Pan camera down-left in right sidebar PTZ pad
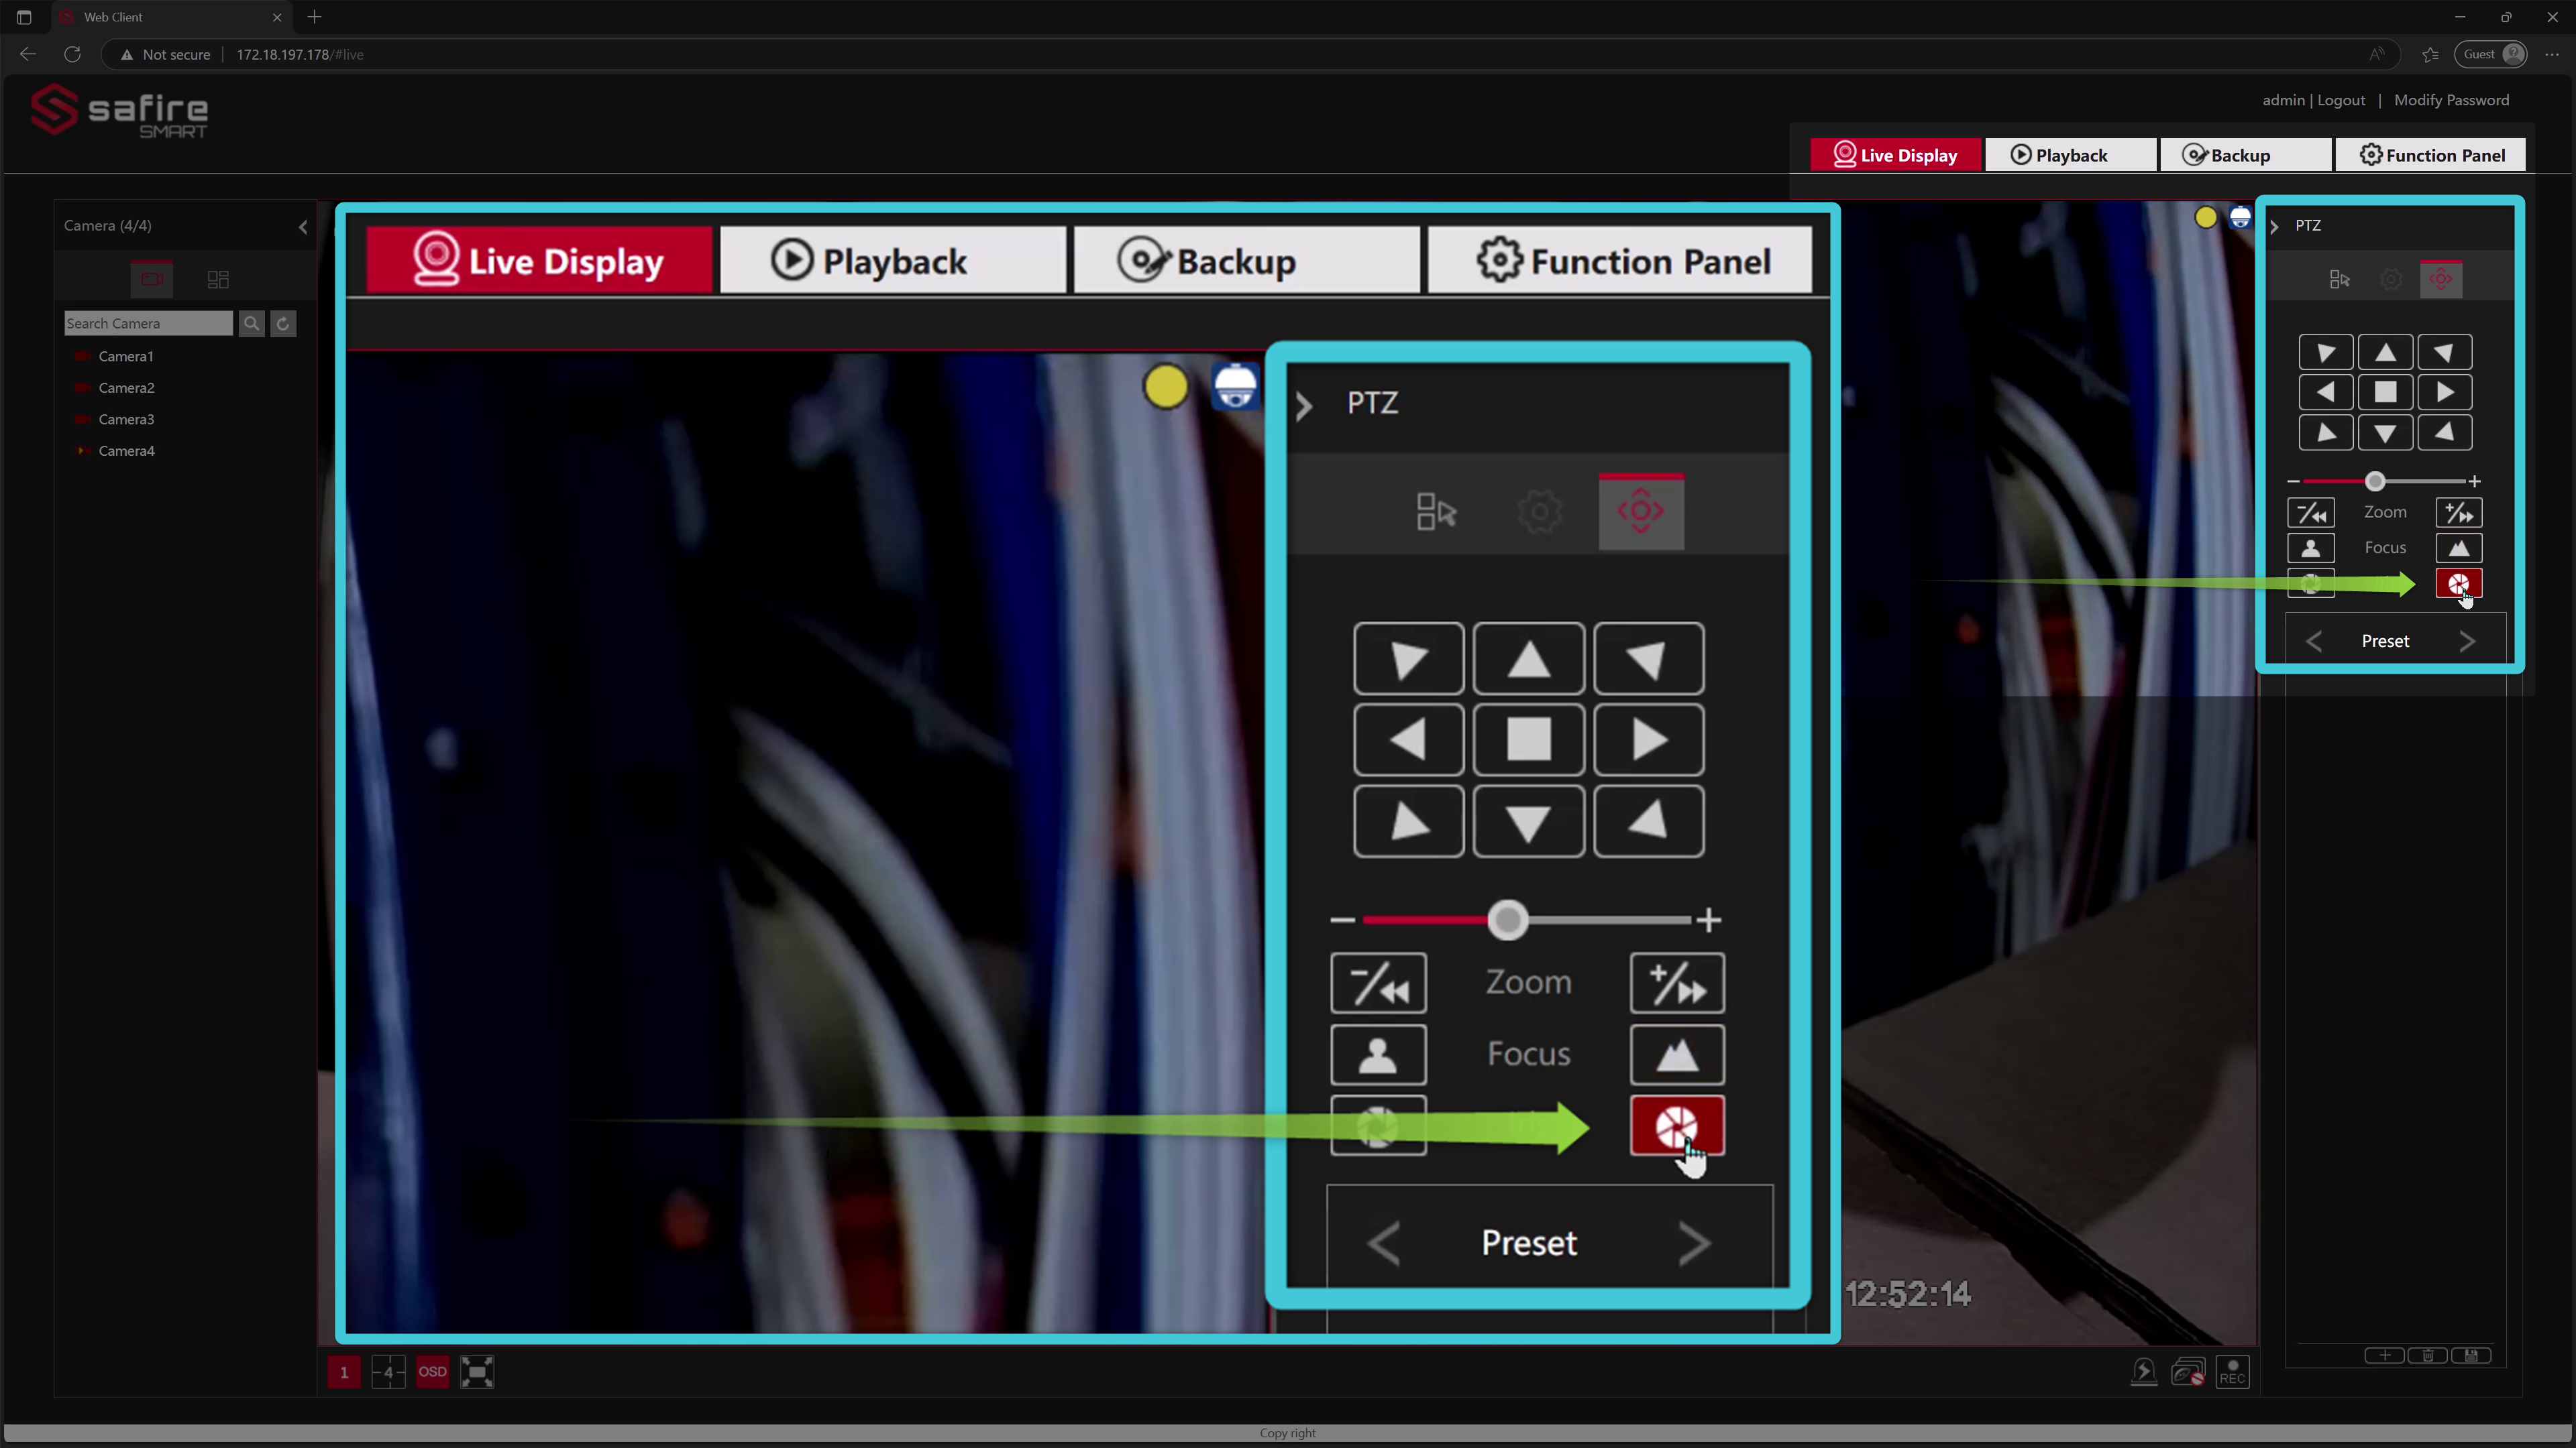Viewport: 2576px width, 1448px height. point(2326,432)
